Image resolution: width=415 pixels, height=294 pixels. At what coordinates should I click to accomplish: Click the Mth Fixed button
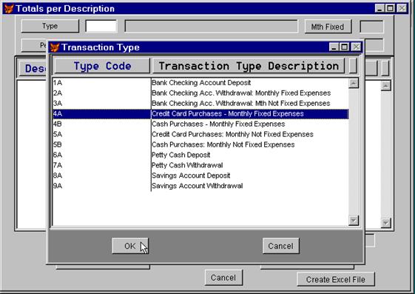click(328, 27)
